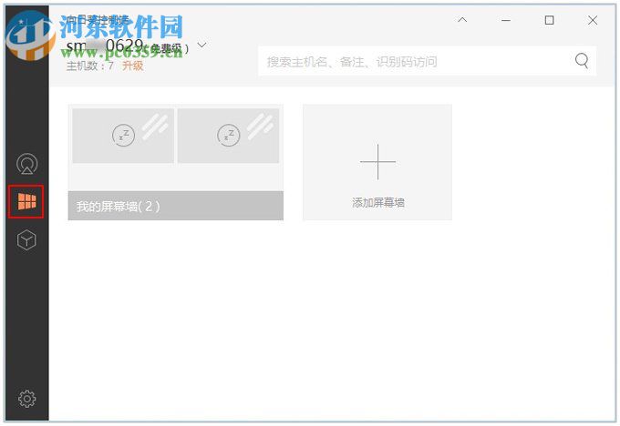
Task: Click the 升级 upgrade link
Action: coord(132,66)
